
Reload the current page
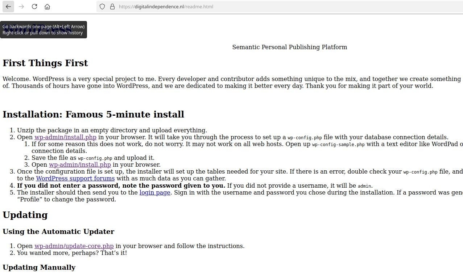click(x=34, y=7)
